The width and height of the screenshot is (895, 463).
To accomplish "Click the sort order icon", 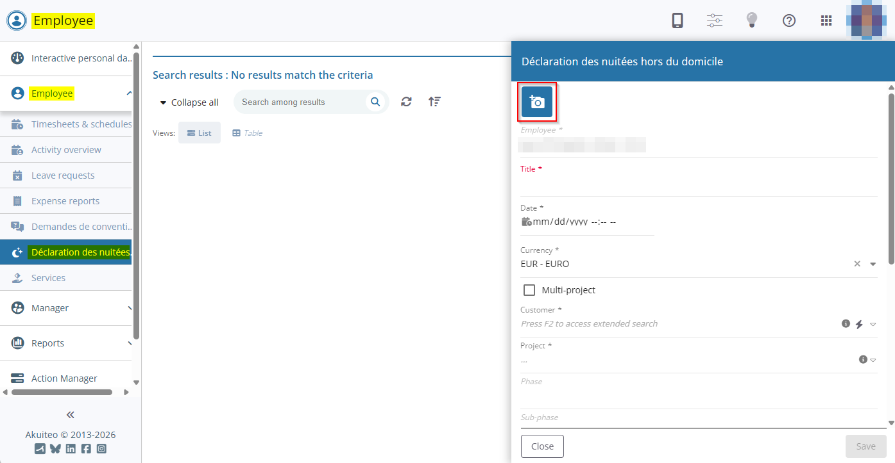I will point(434,102).
